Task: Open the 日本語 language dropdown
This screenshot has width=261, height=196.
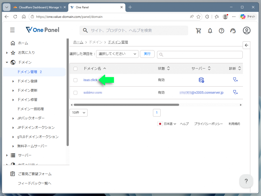Action: 167,124
